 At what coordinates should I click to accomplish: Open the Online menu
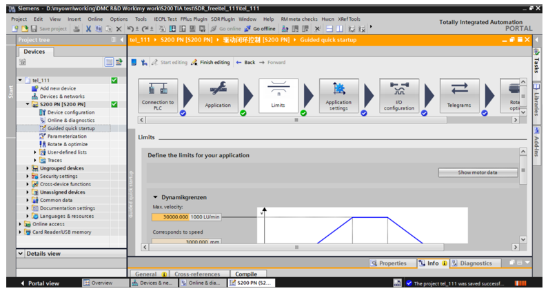[95, 19]
